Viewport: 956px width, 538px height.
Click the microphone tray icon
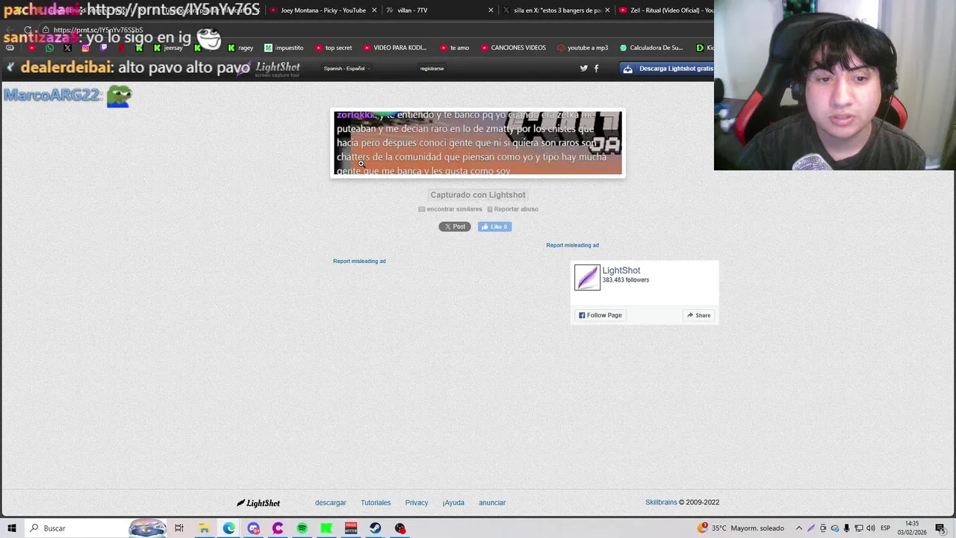pos(847,528)
